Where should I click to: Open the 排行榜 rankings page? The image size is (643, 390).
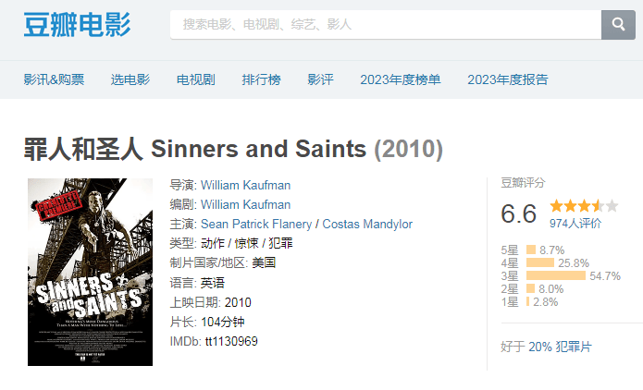(x=261, y=79)
